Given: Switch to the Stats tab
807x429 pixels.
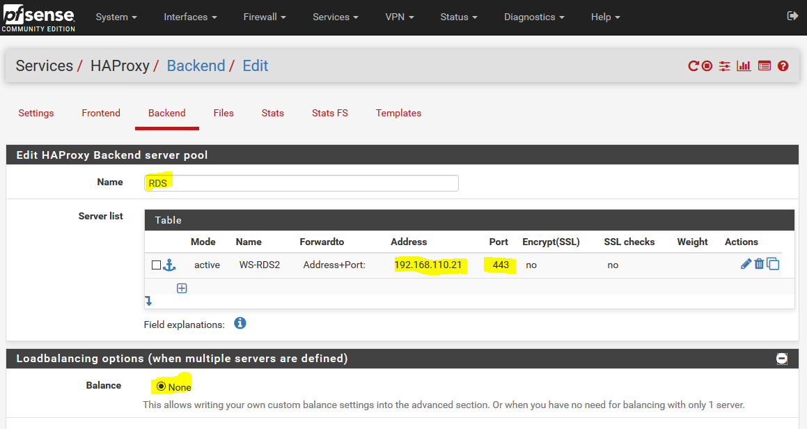Looking at the screenshot, I should coord(273,113).
